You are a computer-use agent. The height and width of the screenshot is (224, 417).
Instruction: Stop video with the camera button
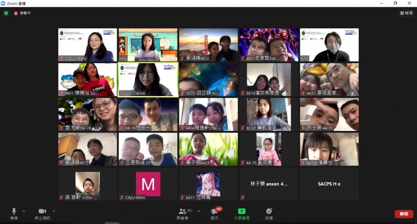[42, 212]
